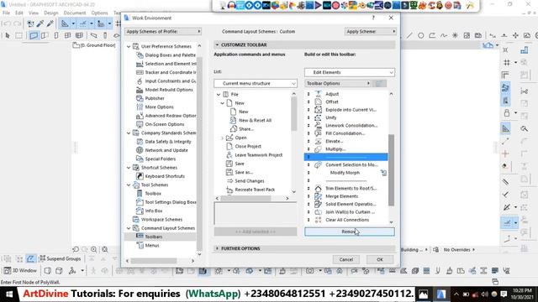Open Options menu in ARCHICAD
This screenshot has height=302, width=538.
point(99,13)
